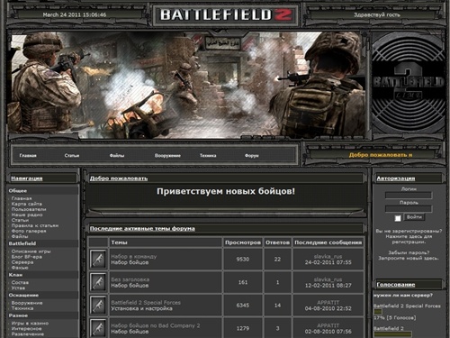Click the Голосование panel header

coord(396,285)
